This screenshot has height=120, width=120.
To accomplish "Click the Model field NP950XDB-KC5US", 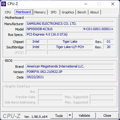I will [54, 29].
